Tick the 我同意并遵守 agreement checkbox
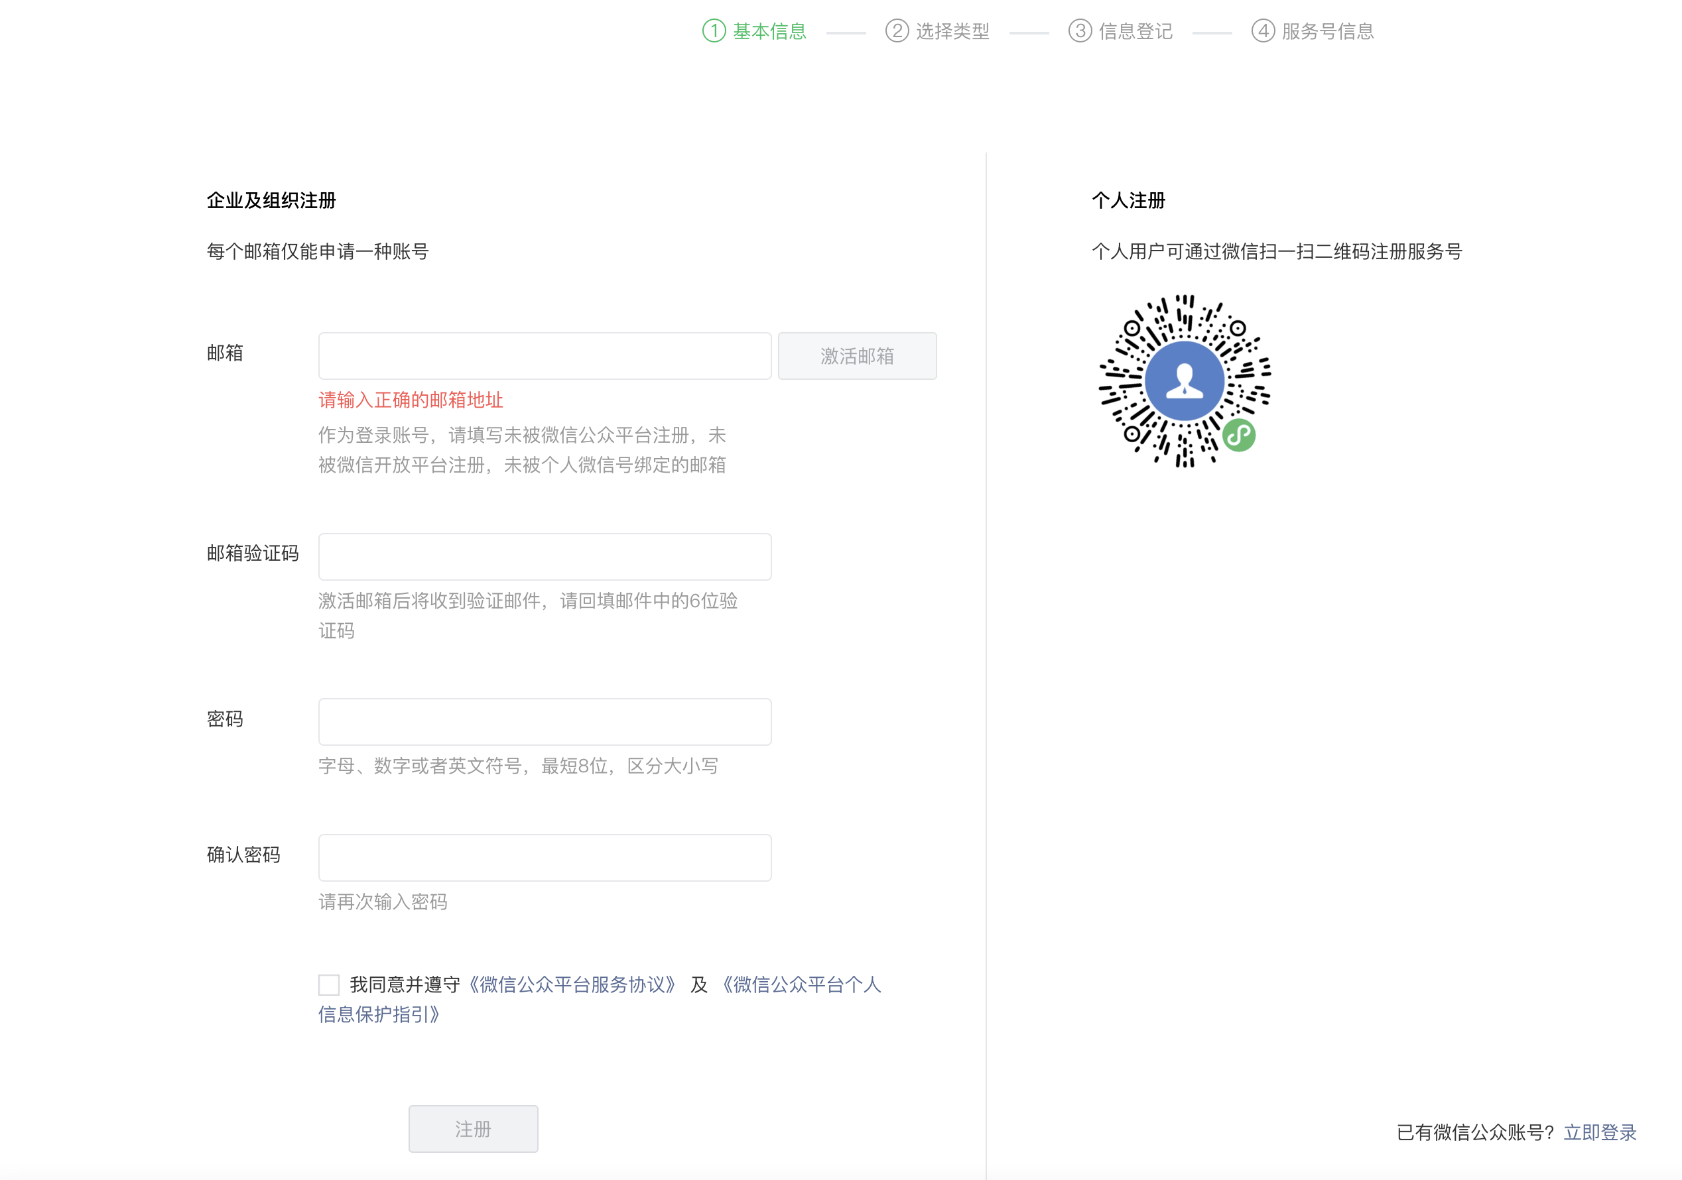 [329, 984]
